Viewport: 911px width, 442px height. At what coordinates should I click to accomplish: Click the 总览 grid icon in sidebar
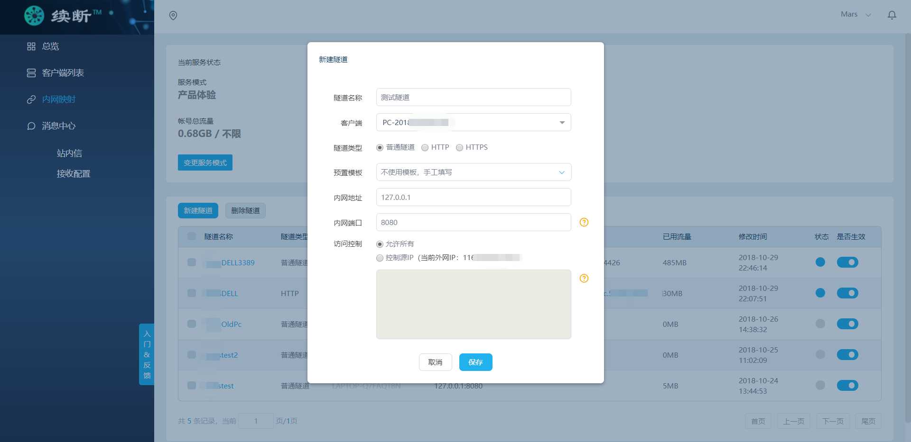(x=31, y=46)
